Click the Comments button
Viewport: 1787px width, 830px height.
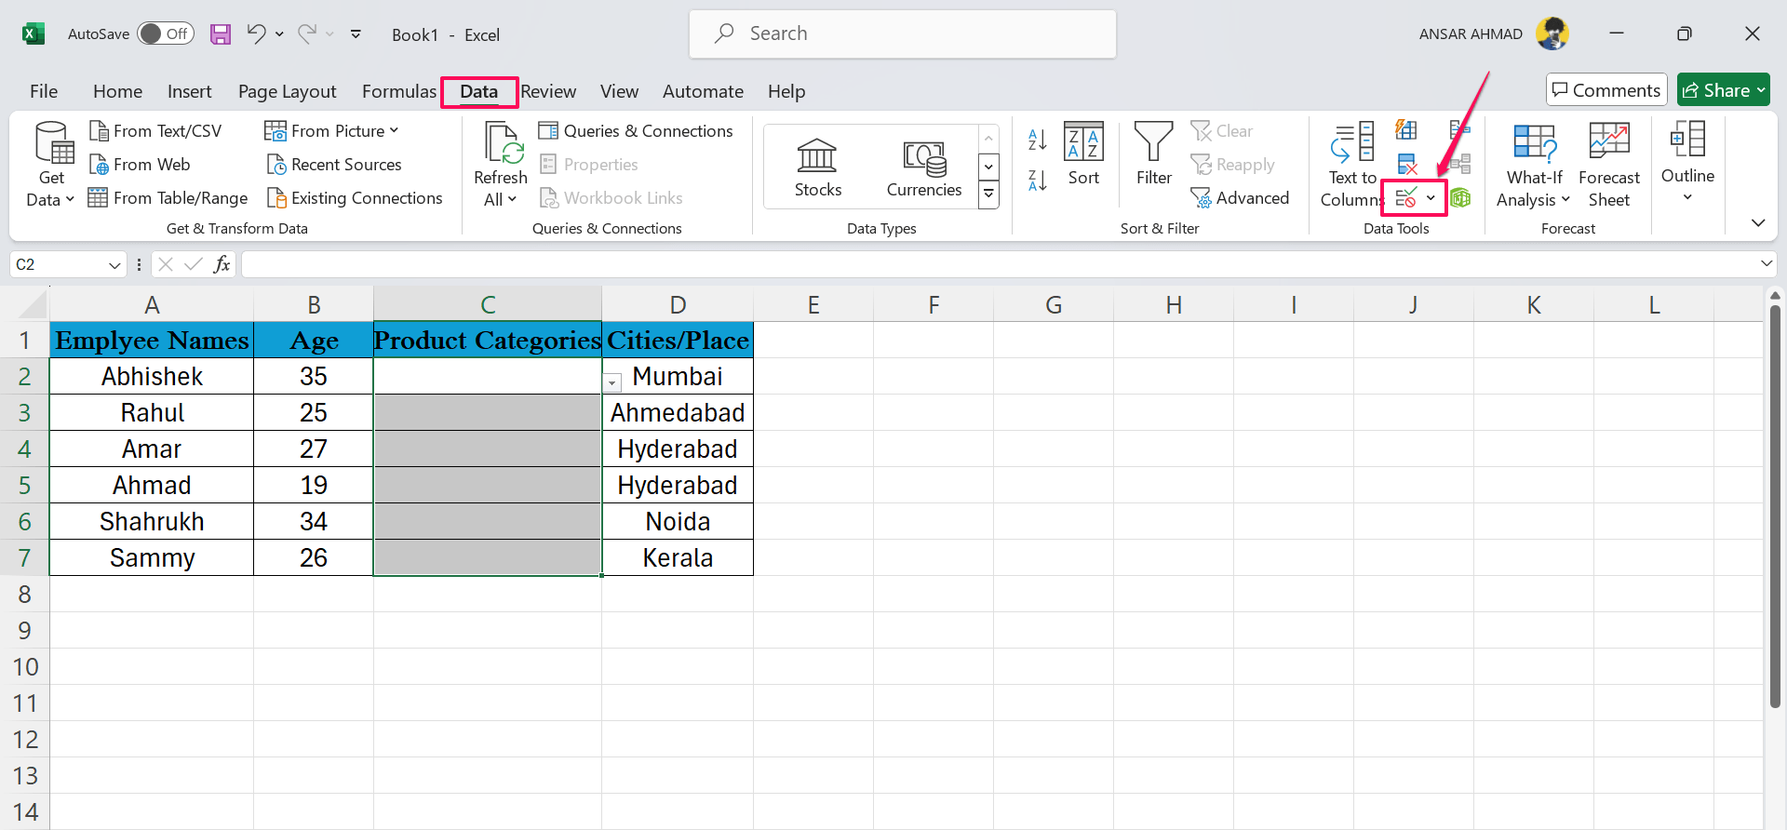pyautogui.click(x=1606, y=90)
